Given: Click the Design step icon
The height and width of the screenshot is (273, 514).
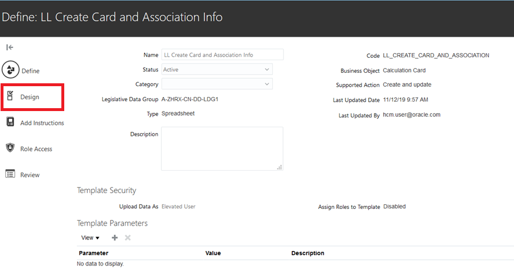Looking at the screenshot, I should [x=10, y=96].
